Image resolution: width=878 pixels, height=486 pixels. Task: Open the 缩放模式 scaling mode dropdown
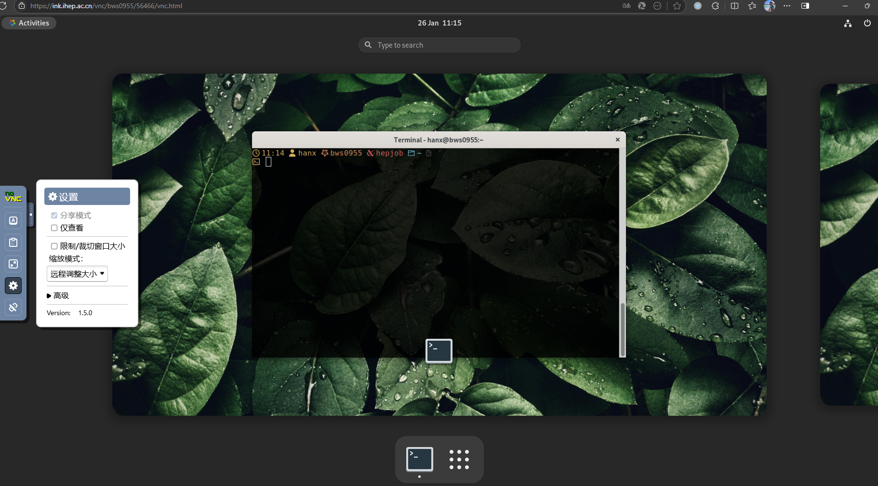[77, 274]
